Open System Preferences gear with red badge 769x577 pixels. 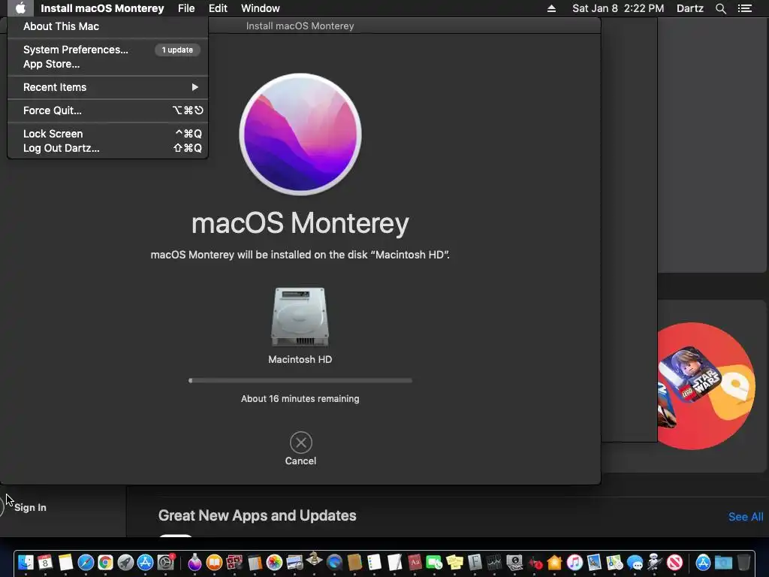pyautogui.click(x=166, y=562)
